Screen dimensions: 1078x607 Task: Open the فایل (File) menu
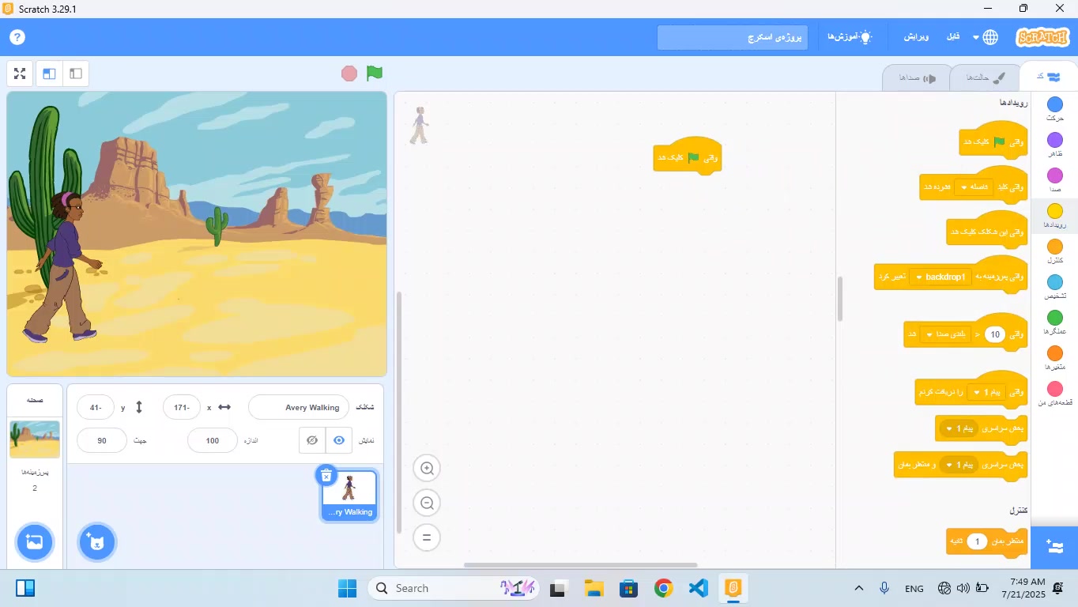coord(953,37)
